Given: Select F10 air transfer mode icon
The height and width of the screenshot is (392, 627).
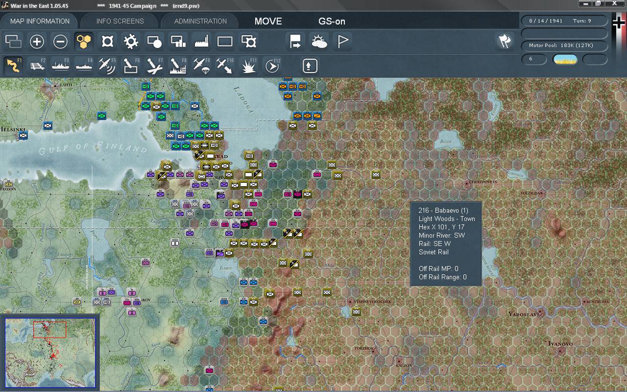Looking at the screenshot, I should coord(225,66).
